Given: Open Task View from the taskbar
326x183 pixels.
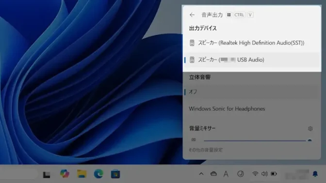Looking at the screenshot, I should 47,174.
